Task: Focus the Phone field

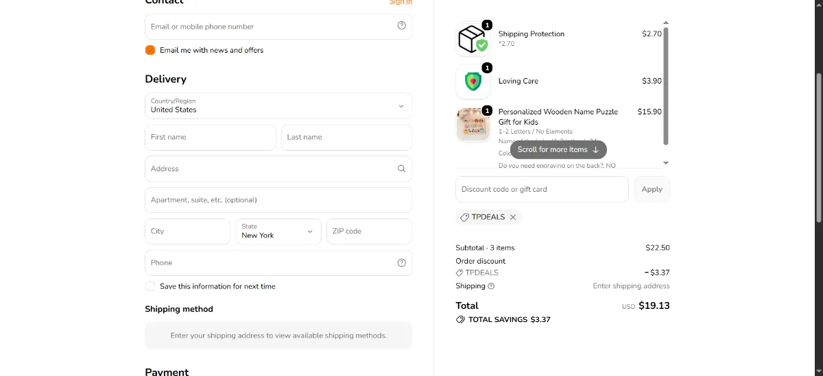Action: 278,263
